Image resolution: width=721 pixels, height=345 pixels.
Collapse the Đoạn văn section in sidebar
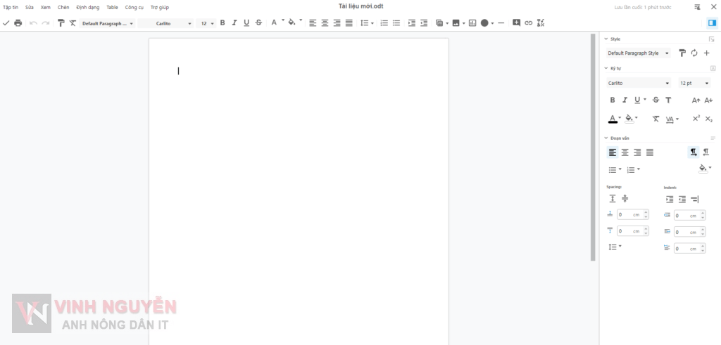(606, 138)
